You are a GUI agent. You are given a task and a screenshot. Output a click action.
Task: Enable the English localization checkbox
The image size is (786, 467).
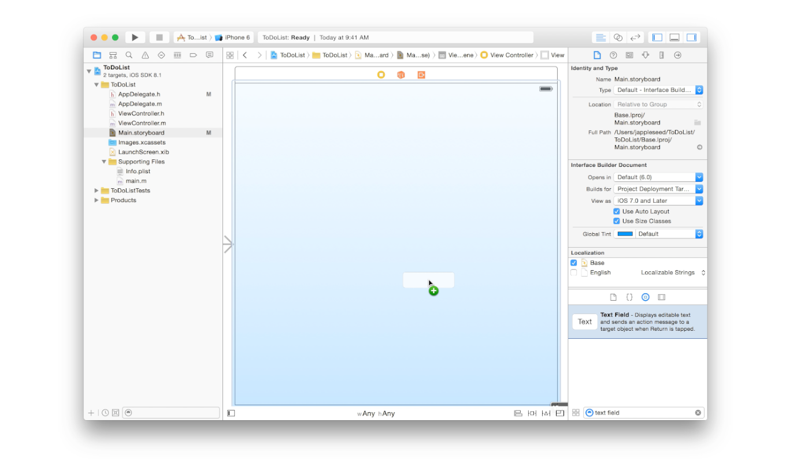[574, 272]
